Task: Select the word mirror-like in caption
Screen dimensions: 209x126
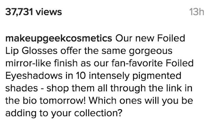Action: (x=28, y=63)
